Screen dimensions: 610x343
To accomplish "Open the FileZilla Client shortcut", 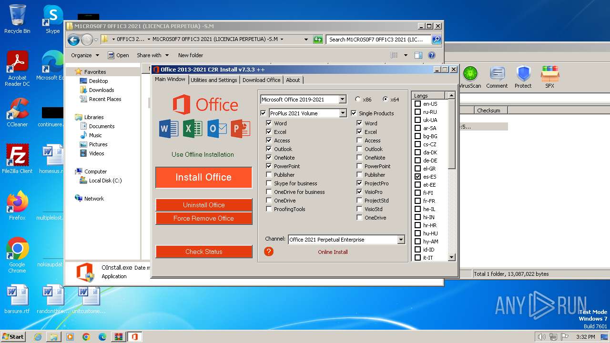I will coord(17,159).
